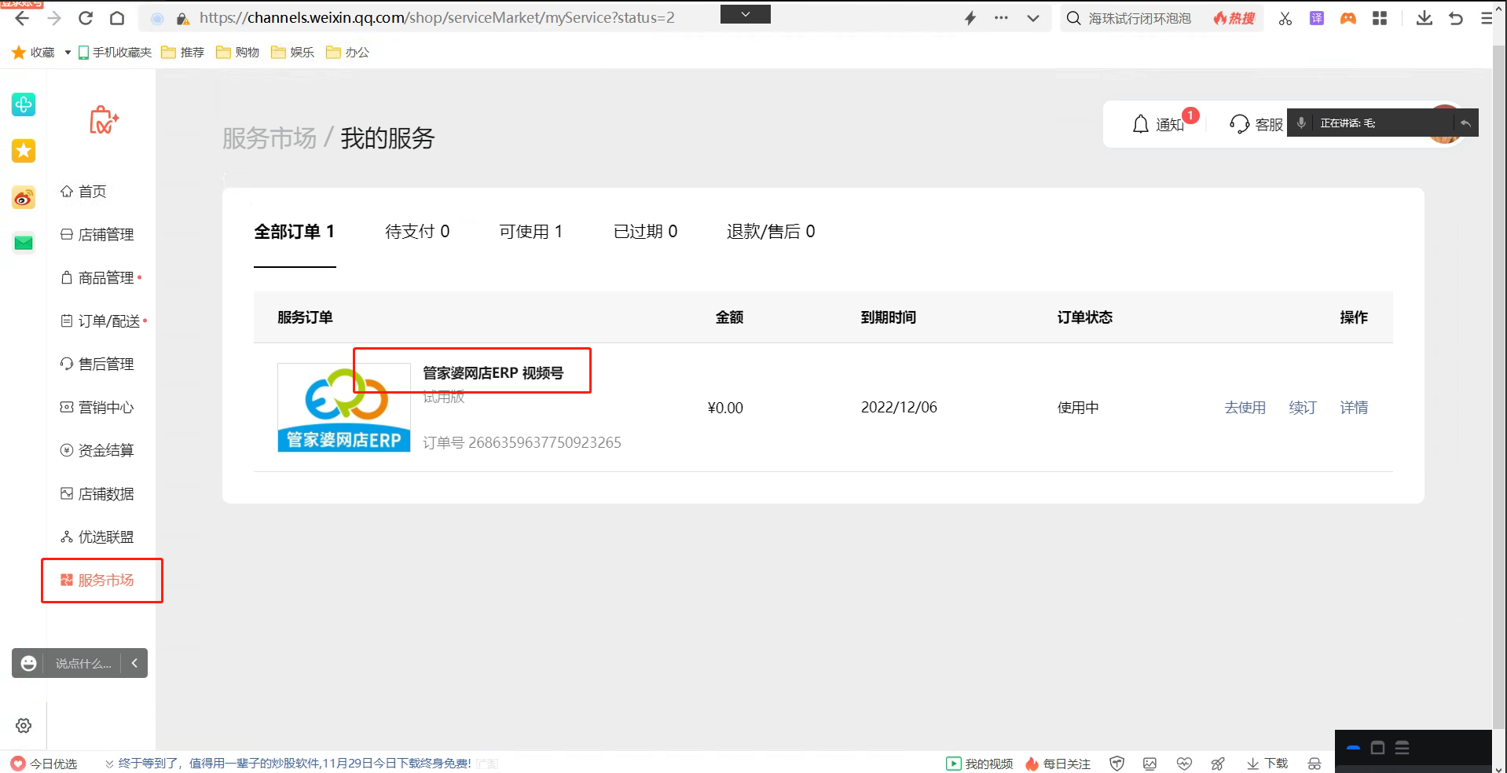Go to 首页 in the left menu
The width and height of the screenshot is (1507, 773).
tap(83, 191)
